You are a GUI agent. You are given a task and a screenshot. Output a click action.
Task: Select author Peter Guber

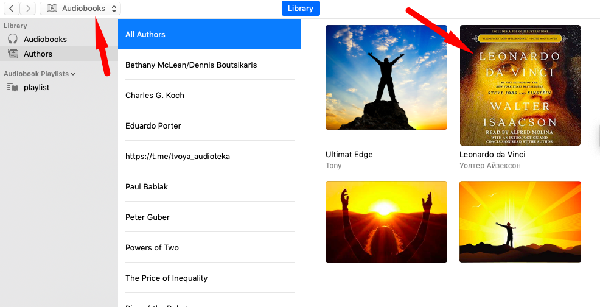point(209,217)
